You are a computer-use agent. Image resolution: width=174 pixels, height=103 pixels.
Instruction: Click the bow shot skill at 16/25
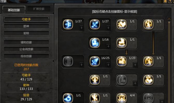(95, 61)
